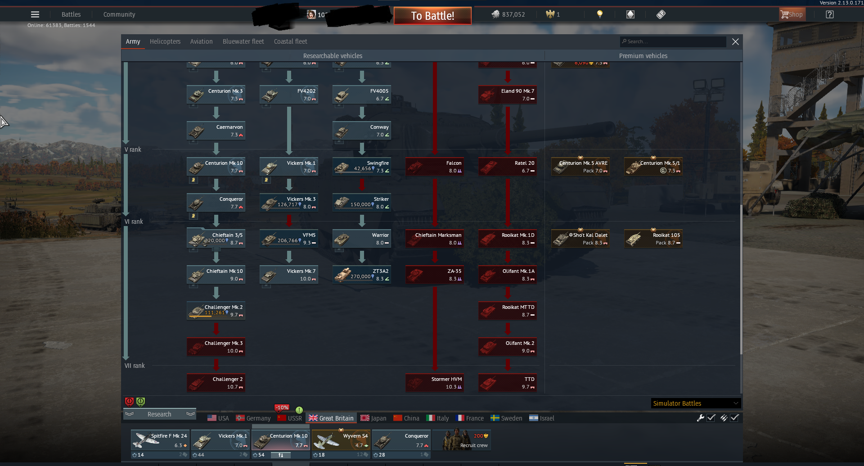Image resolution: width=864 pixels, height=466 pixels.
Task: Toggle the auto-repair wrench checkbox
Action: pos(711,418)
